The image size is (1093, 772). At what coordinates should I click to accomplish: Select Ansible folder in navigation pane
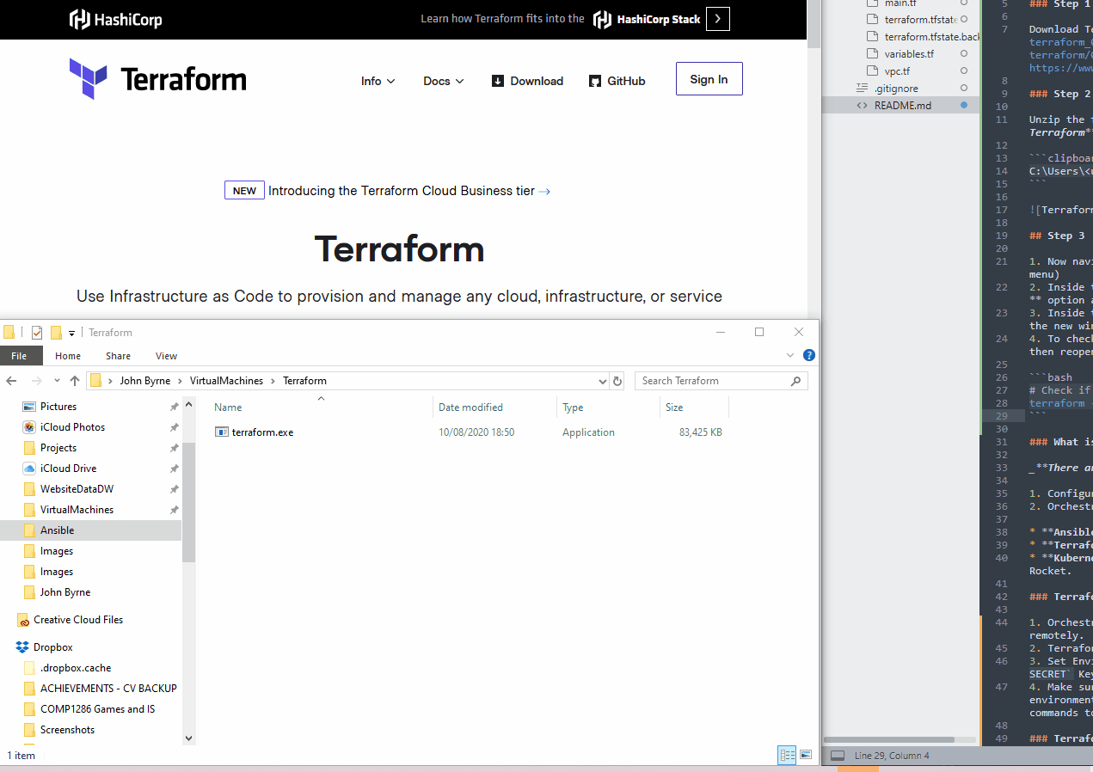tap(57, 530)
